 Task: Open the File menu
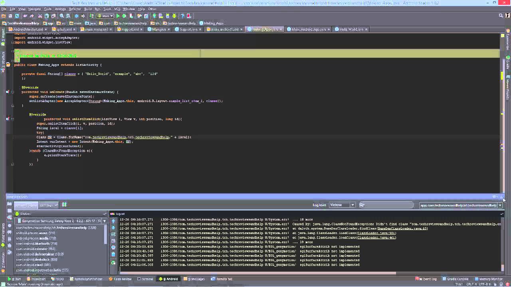[x=4, y=9]
